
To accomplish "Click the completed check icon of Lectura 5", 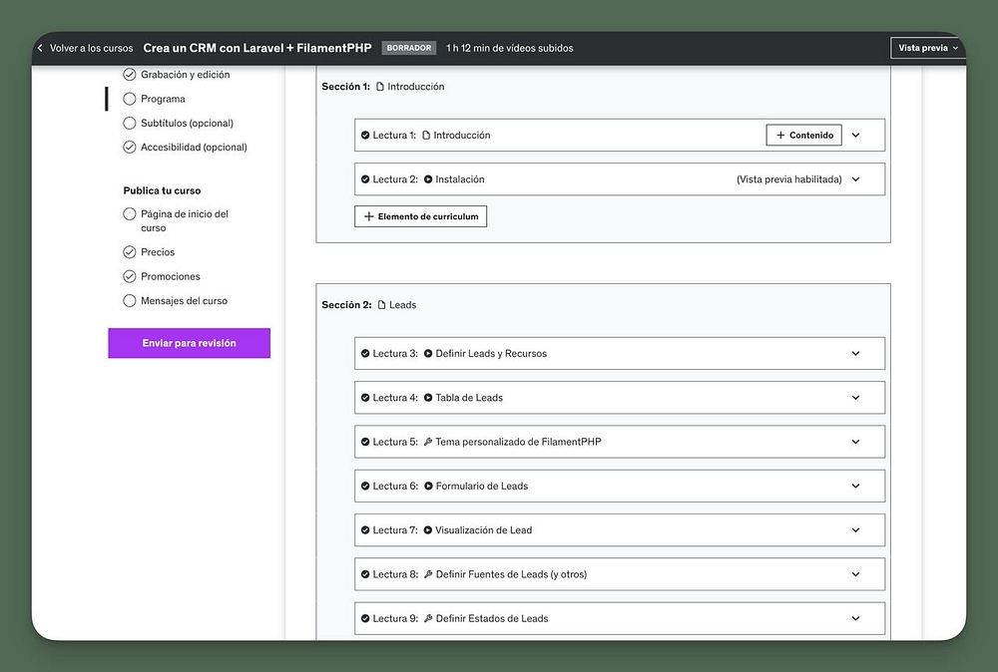I will [365, 442].
